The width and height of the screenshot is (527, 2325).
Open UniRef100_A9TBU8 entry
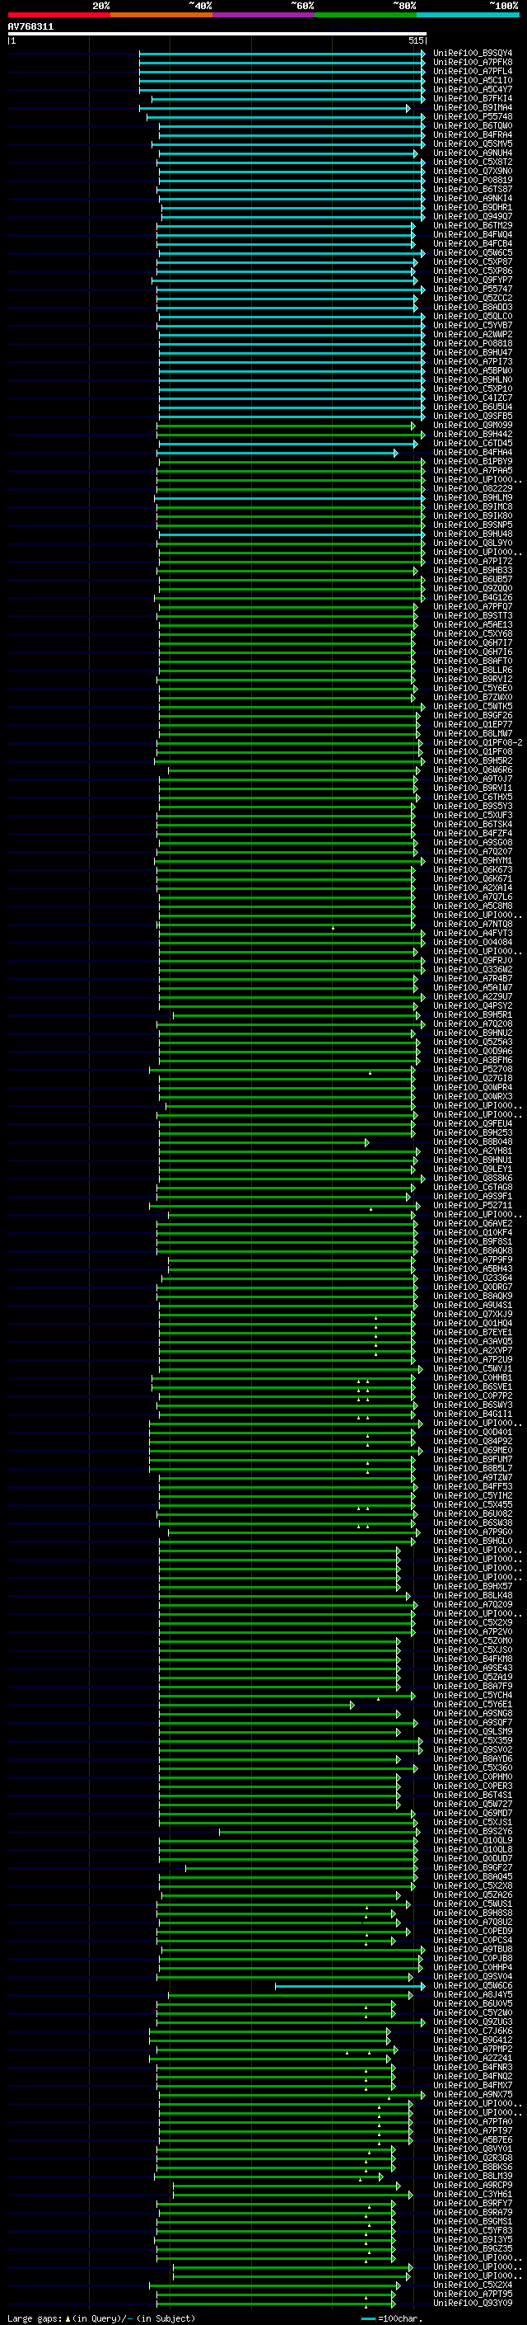[472, 1949]
